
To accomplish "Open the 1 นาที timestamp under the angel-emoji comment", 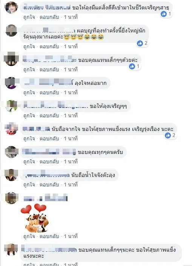I will pos(71,46).
